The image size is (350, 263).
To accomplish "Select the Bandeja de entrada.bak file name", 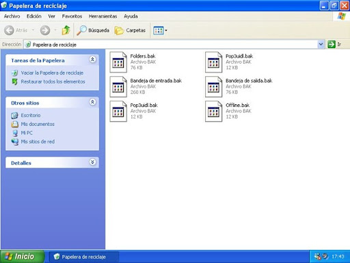I will pyautogui.click(x=156, y=81).
